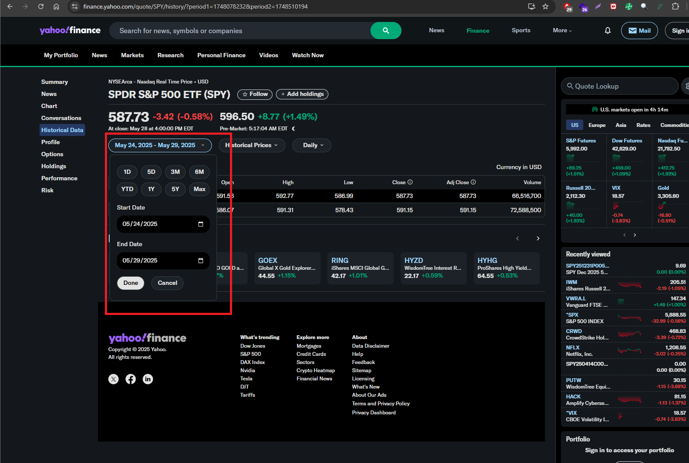Open the Chart sidebar section
This screenshot has width=689, height=463.
(49, 106)
